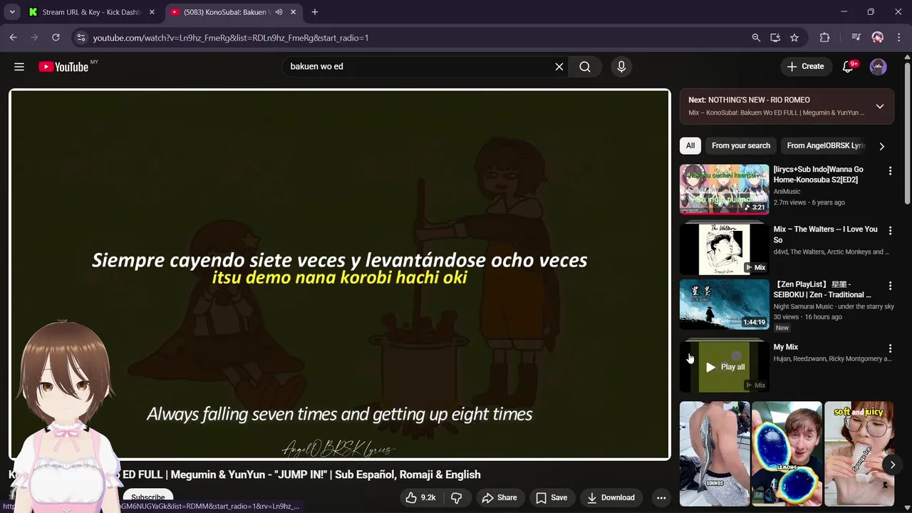912x513 pixels.
Task: Like the video with thumbs up
Action: (420, 497)
